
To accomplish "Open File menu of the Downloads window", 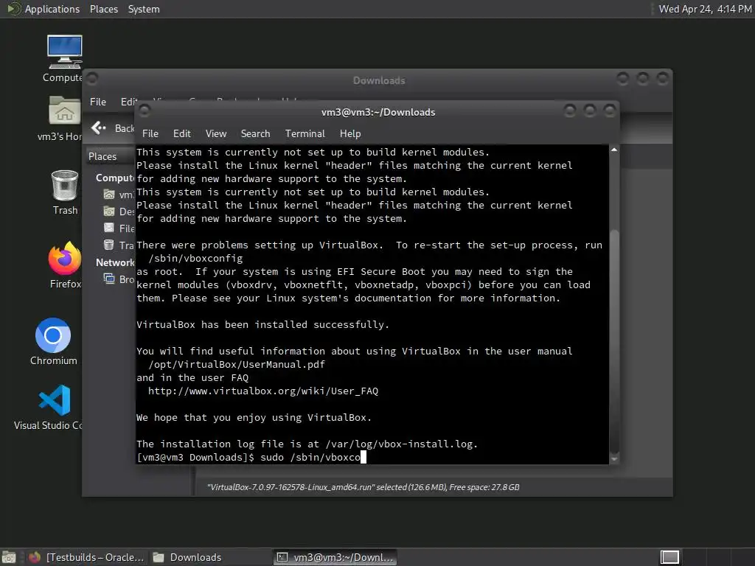I will (98, 102).
